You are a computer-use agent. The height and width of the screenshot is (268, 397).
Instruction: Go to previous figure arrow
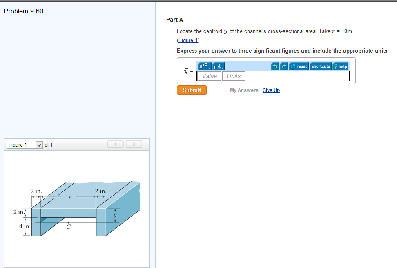(116, 144)
